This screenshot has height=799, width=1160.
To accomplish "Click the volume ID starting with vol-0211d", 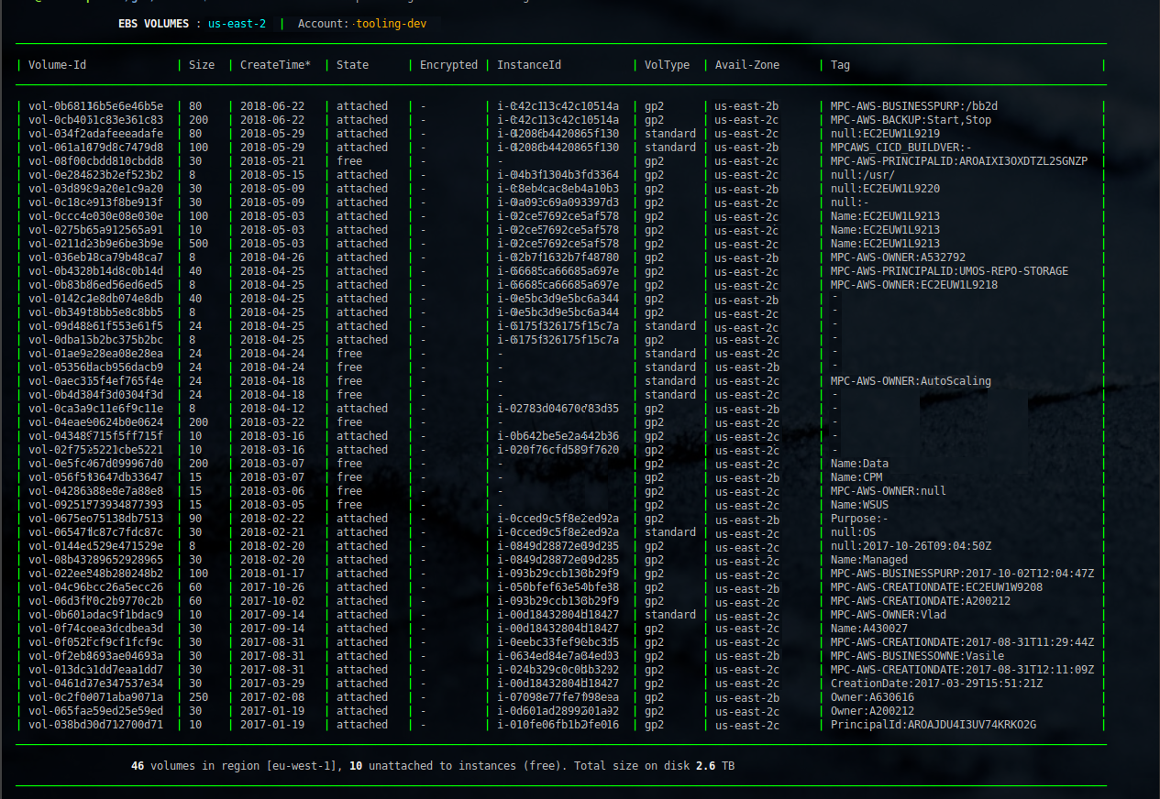I will pos(95,244).
